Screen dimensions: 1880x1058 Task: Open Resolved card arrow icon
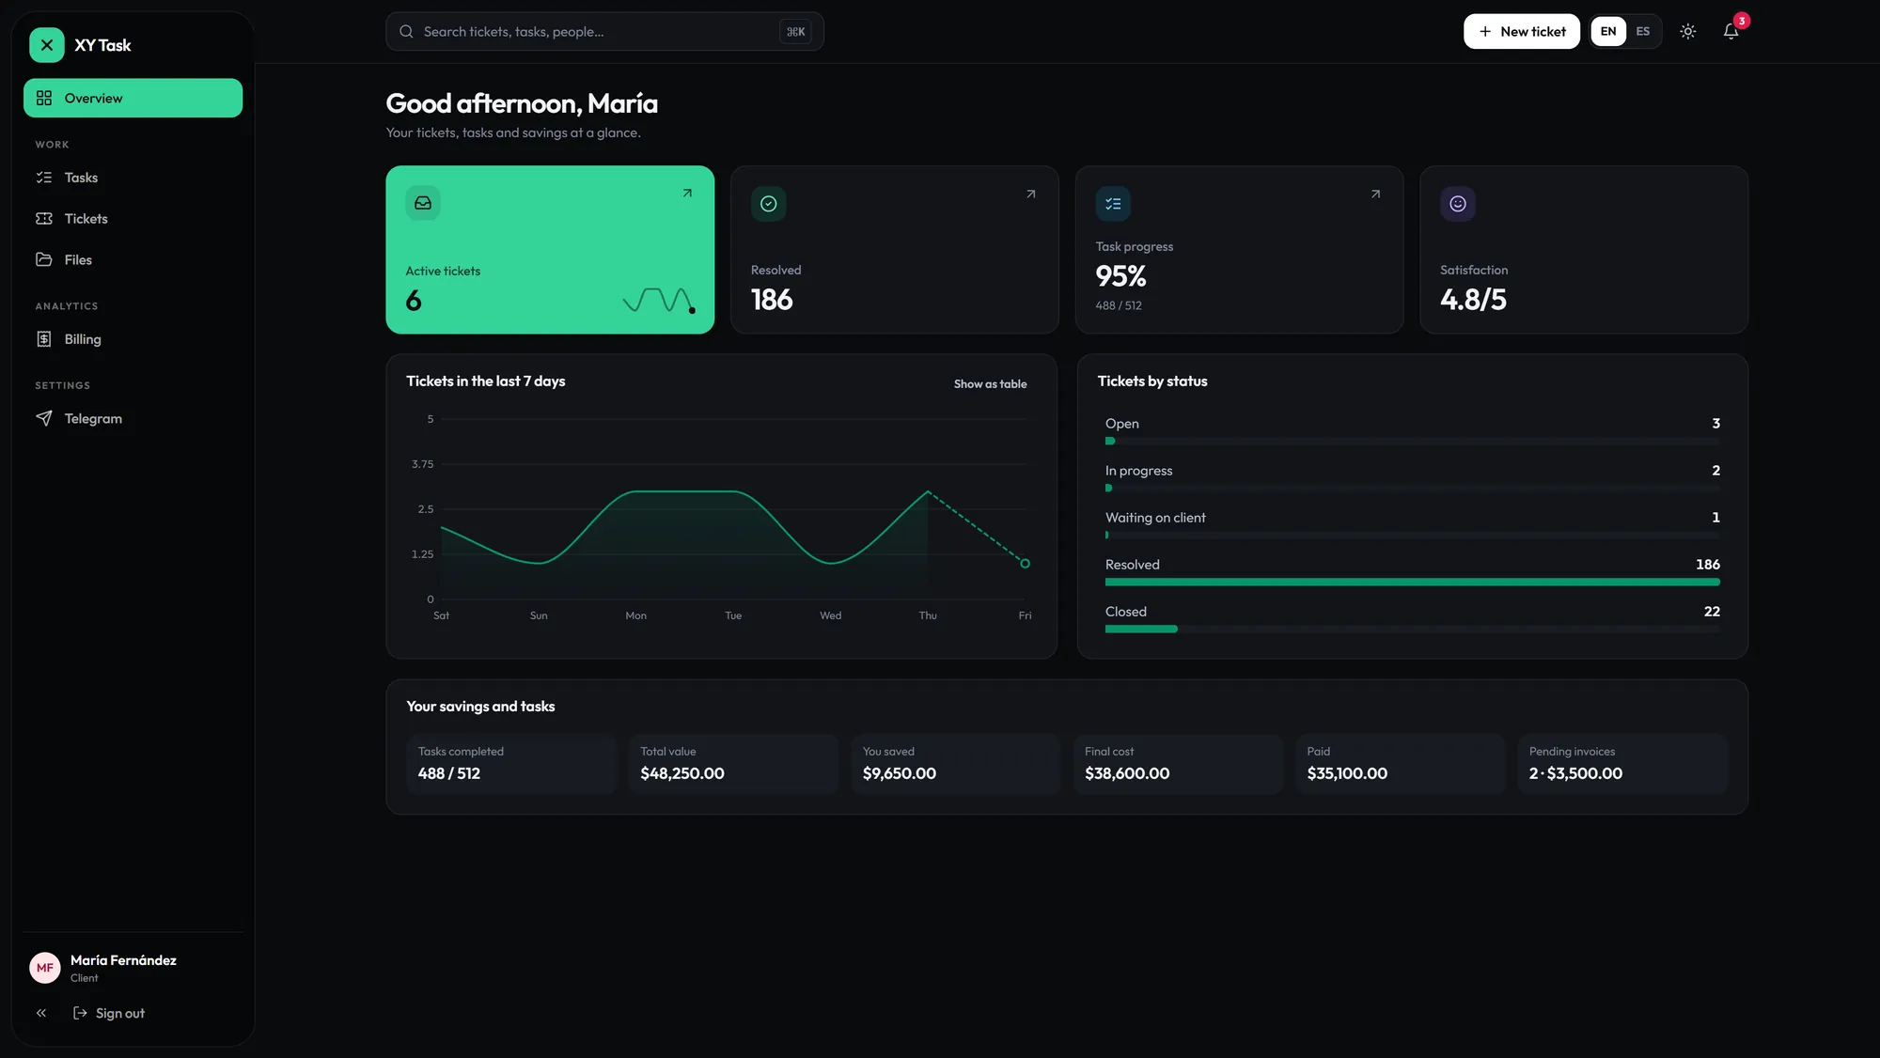[1031, 194]
